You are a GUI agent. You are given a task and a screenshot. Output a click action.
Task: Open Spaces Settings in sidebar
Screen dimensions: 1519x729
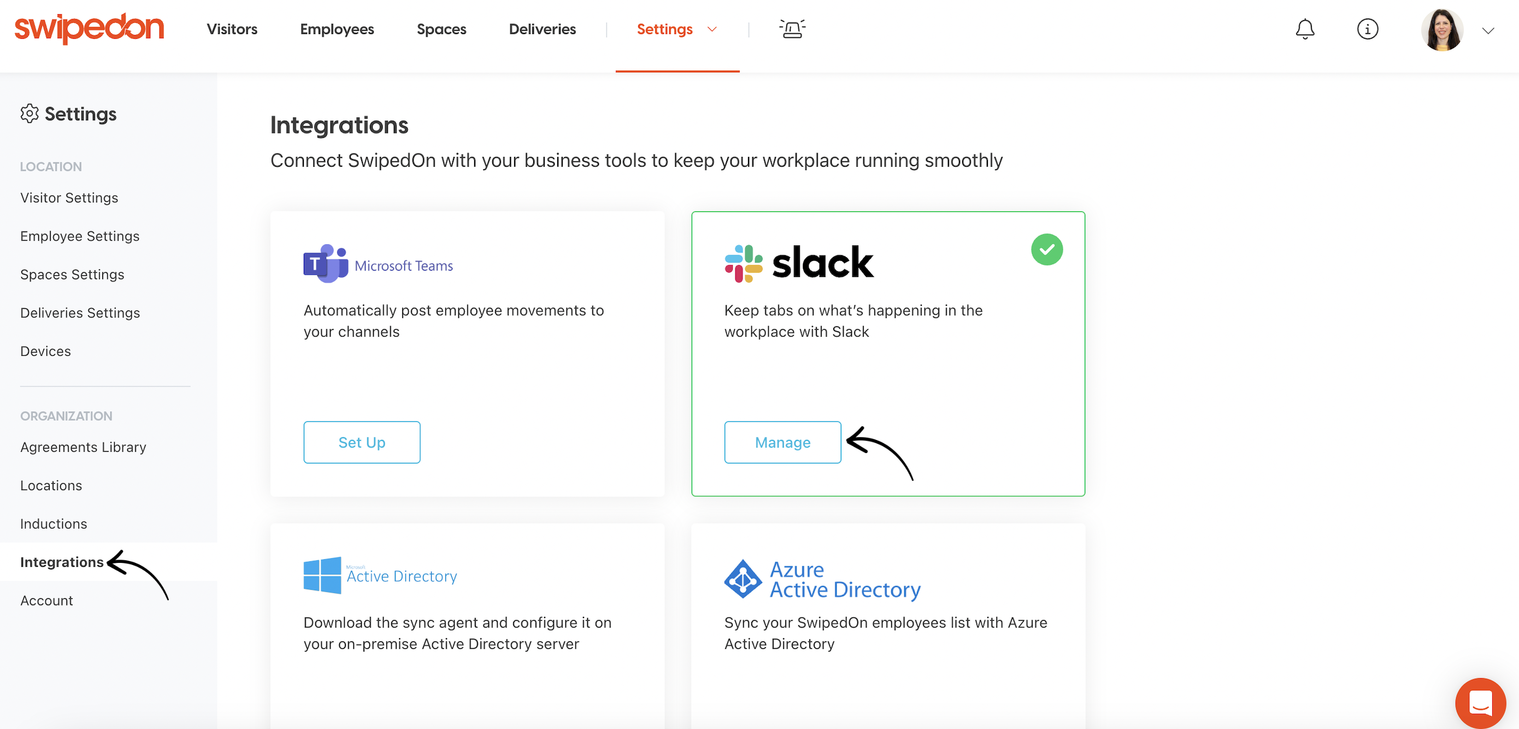(72, 274)
